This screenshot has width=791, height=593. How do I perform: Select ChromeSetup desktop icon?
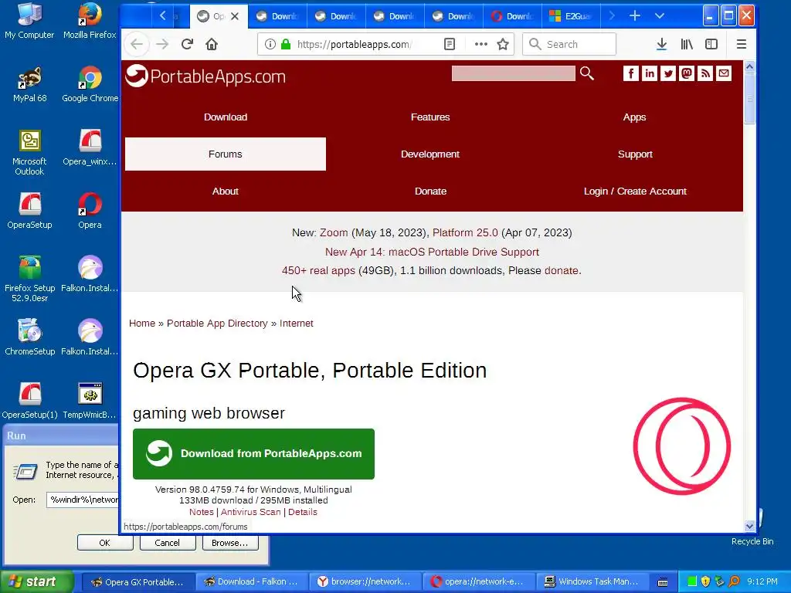click(x=30, y=337)
